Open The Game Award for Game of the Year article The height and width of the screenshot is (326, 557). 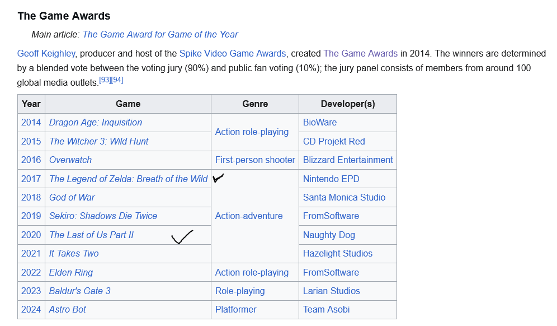pos(160,35)
